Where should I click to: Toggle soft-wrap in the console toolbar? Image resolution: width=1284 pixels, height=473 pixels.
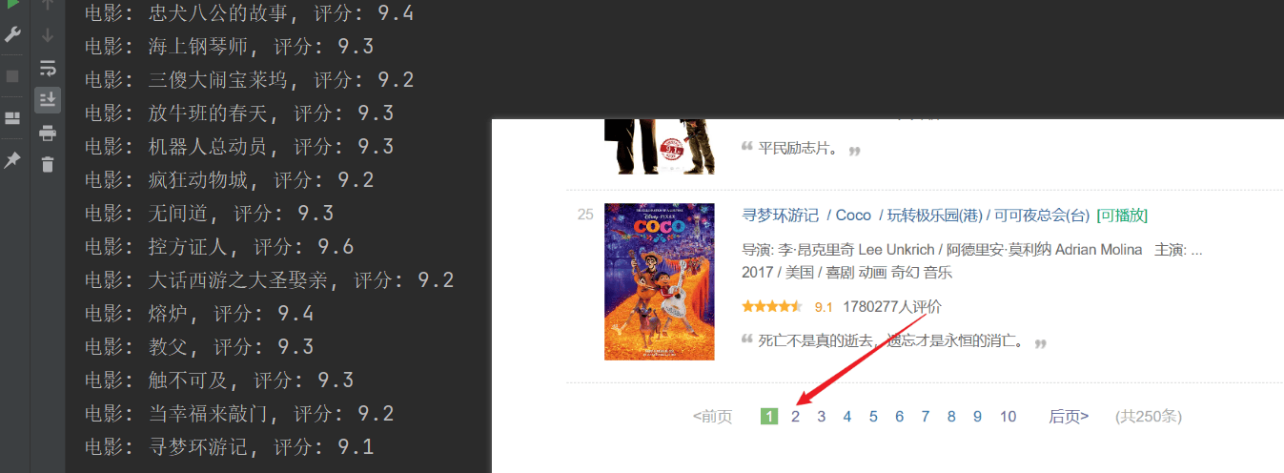point(48,68)
